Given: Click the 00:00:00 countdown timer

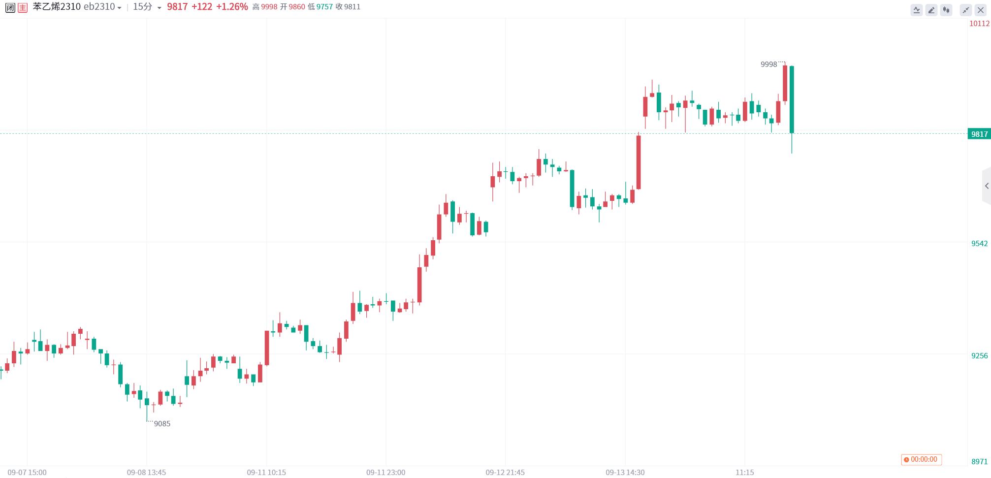Looking at the screenshot, I should 924,460.
